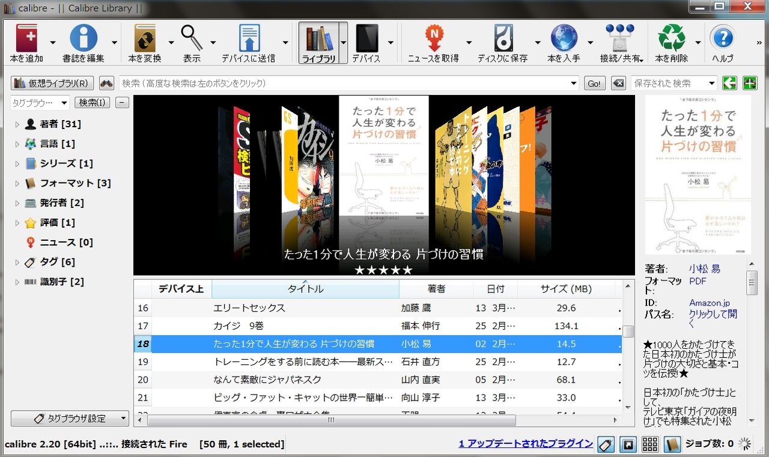
Task: Click ニュースを取得 (Fetch news) icon
Action: pos(433,38)
